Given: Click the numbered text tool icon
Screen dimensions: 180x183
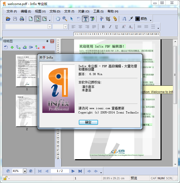Looking at the screenshot, I should [x=101, y=19].
